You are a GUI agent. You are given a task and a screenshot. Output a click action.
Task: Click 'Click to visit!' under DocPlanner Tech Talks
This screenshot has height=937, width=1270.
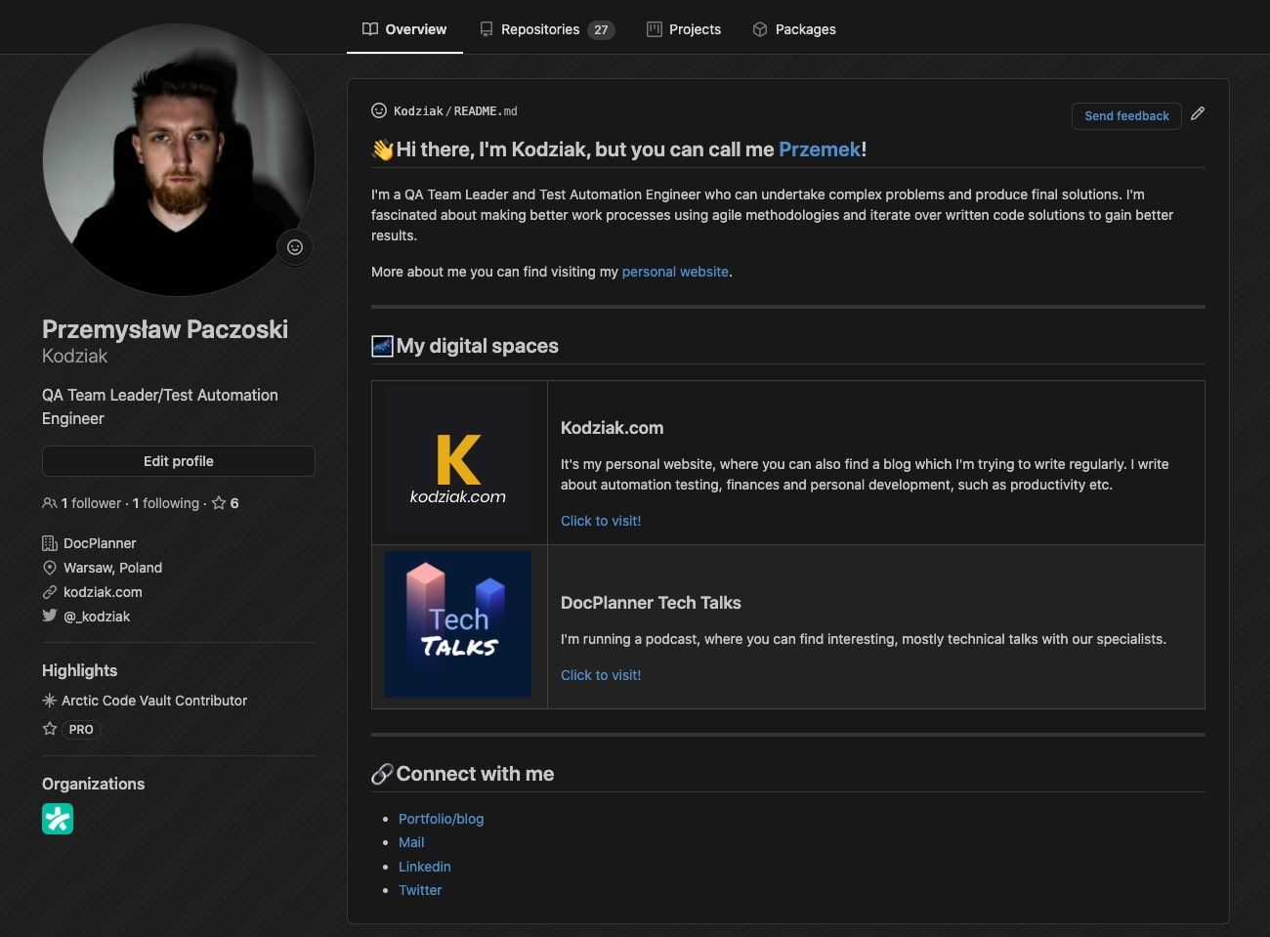coord(601,675)
